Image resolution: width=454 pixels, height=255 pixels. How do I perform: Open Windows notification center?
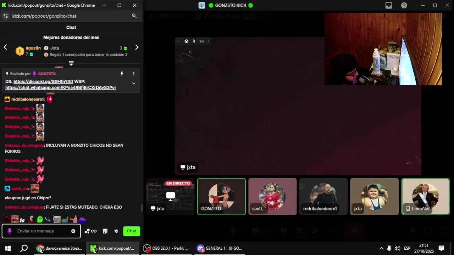click(441, 248)
